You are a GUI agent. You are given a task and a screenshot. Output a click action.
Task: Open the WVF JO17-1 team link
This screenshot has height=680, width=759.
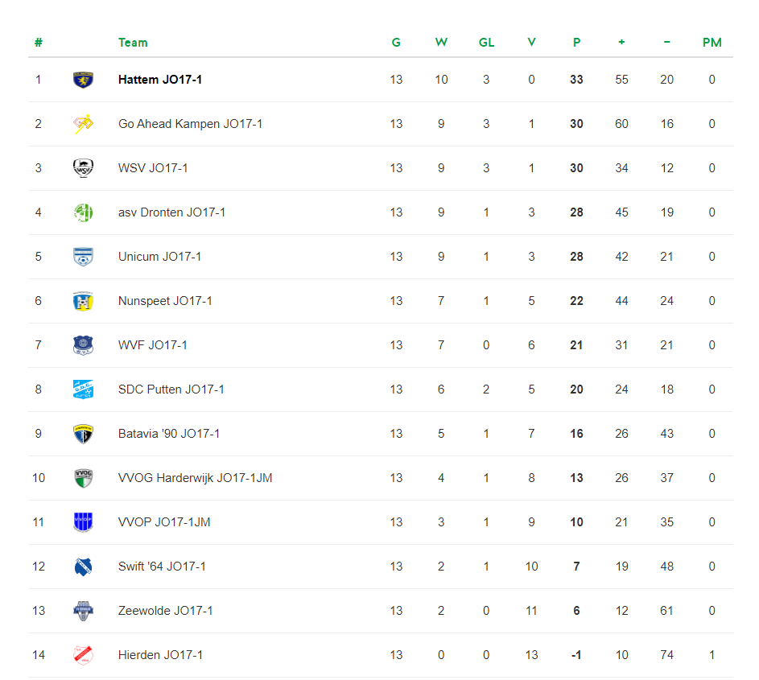(152, 345)
